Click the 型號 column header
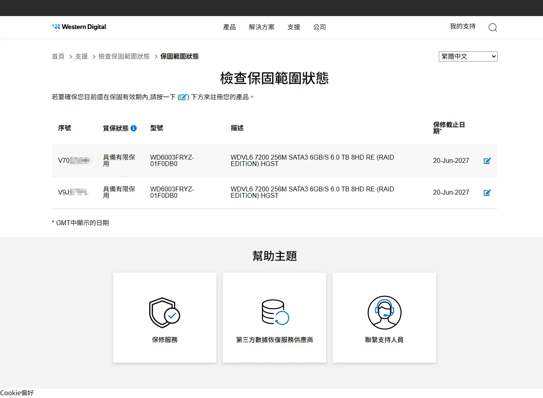543x398 pixels. tap(156, 128)
